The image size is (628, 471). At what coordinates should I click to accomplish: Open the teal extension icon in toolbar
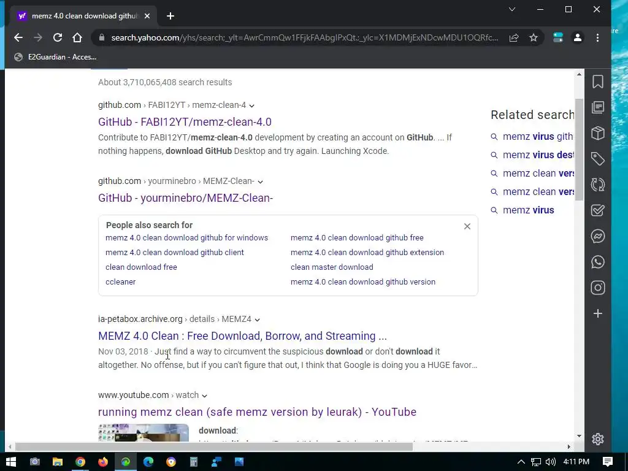point(558,37)
